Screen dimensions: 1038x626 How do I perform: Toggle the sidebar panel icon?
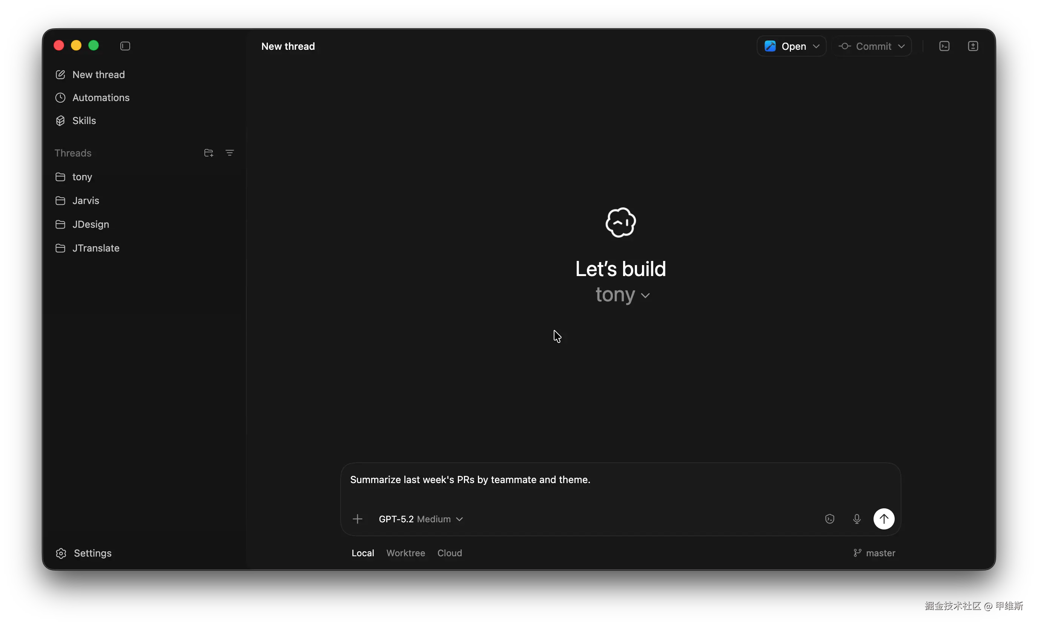coord(125,46)
